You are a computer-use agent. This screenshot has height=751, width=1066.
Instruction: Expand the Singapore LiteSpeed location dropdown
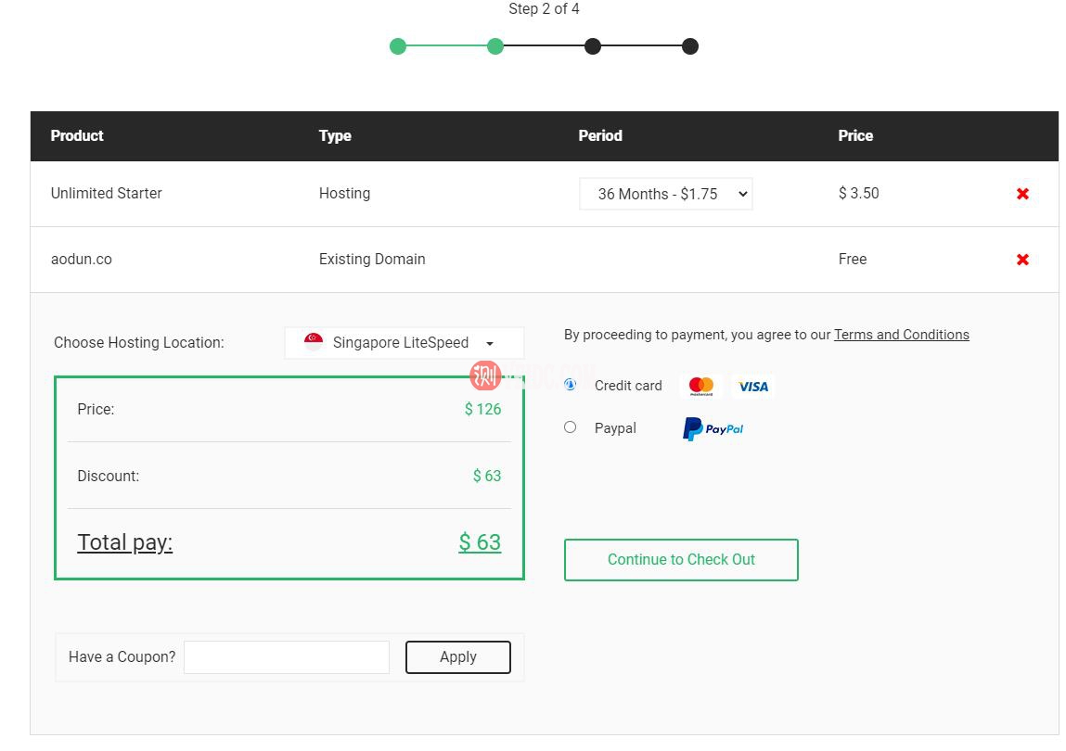click(403, 343)
